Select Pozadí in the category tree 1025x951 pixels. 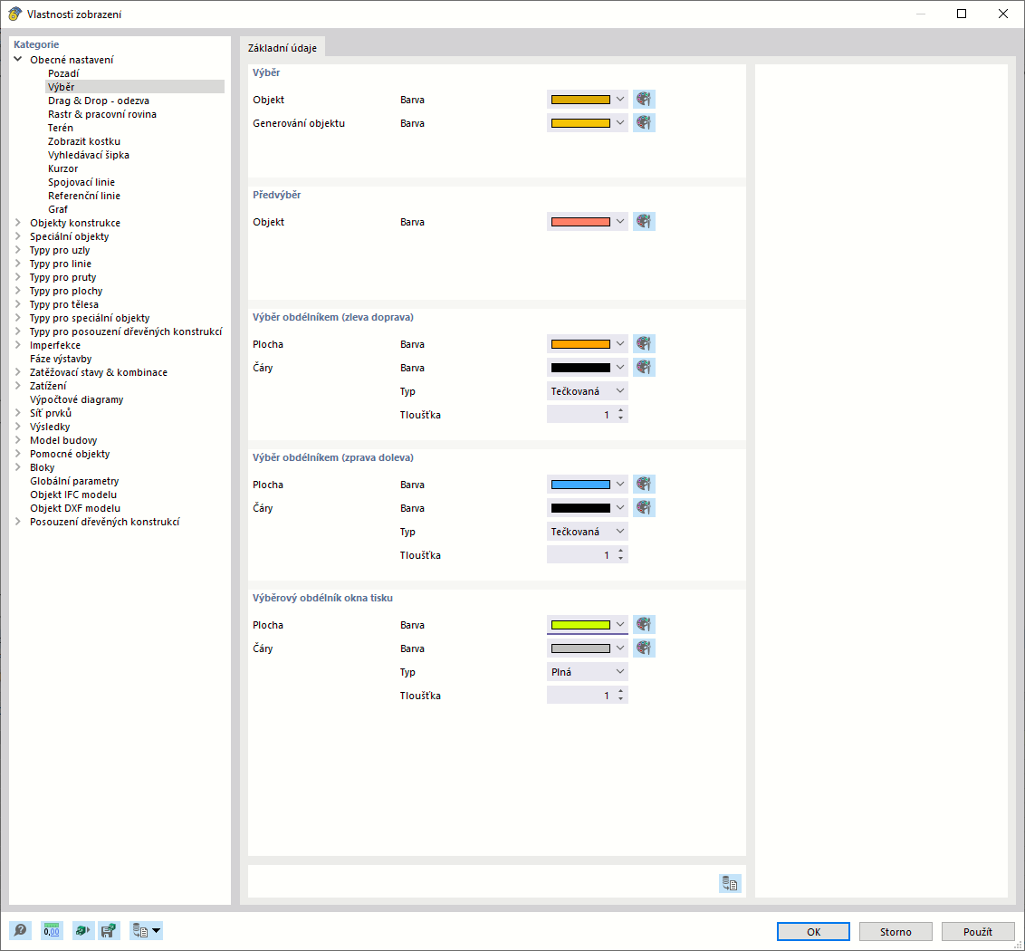click(63, 73)
